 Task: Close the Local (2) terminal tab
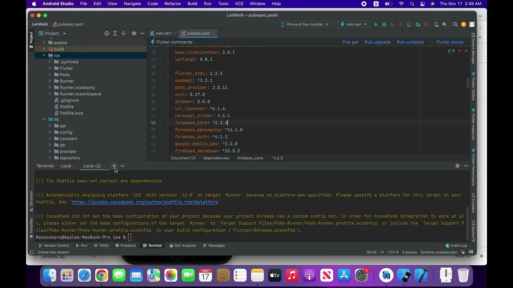pyautogui.click(x=104, y=166)
